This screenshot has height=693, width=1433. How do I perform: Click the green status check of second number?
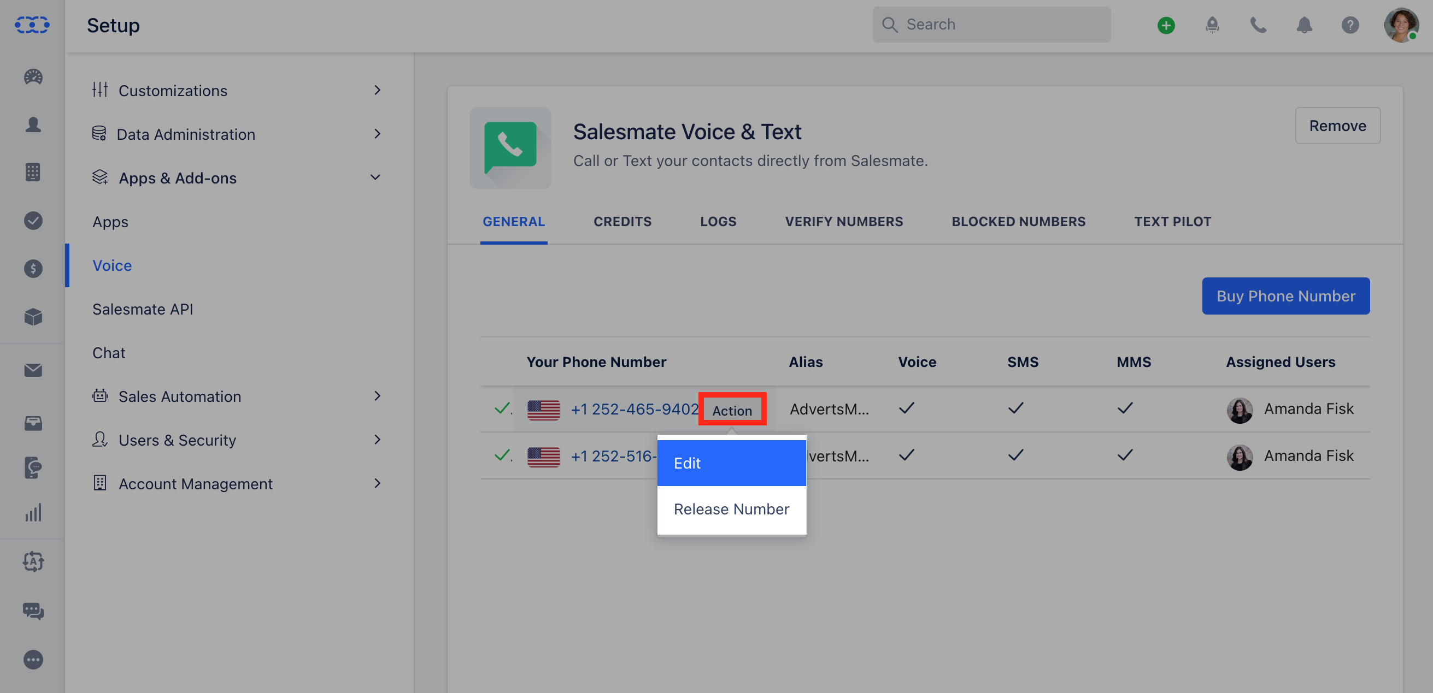[x=502, y=455]
